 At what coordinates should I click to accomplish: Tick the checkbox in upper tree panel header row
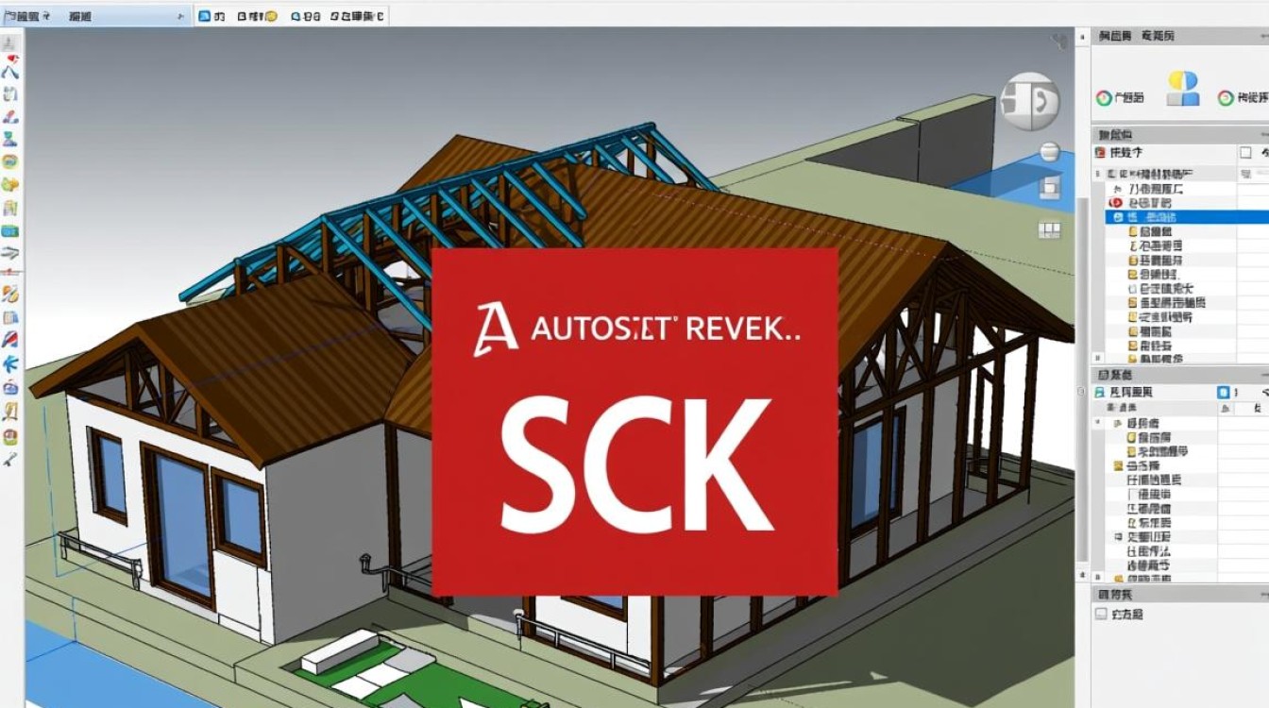(x=1245, y=152)
